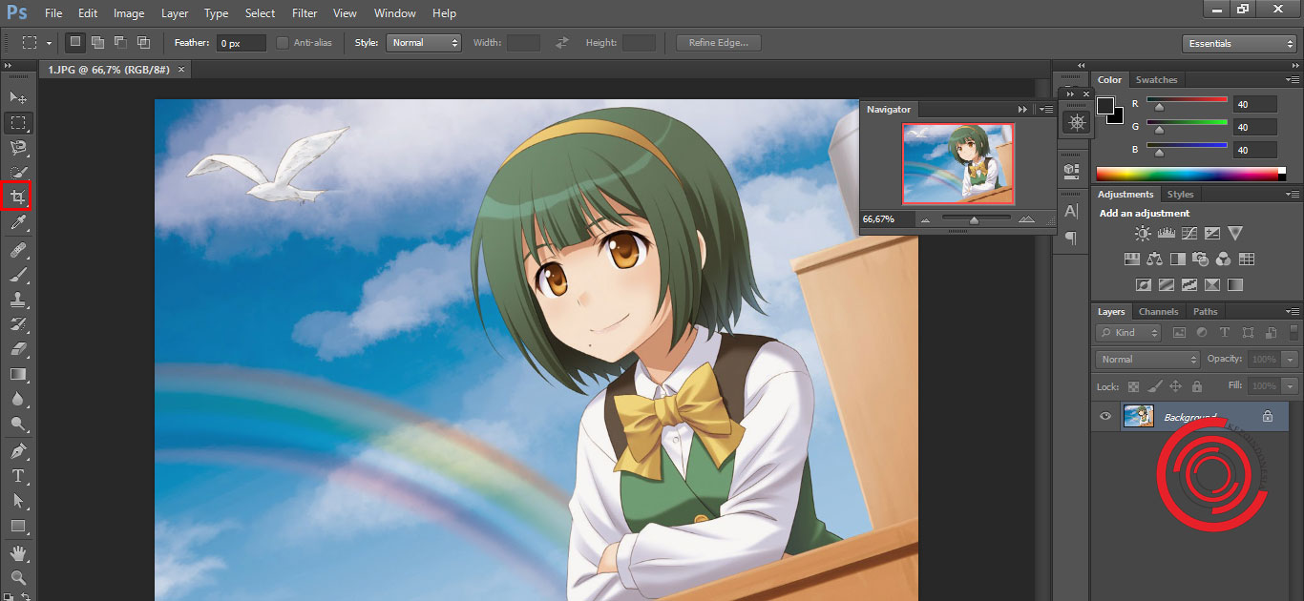Screen dimensions: 1304x601
Task: Select the Blur tool
Action: point(17,399)
